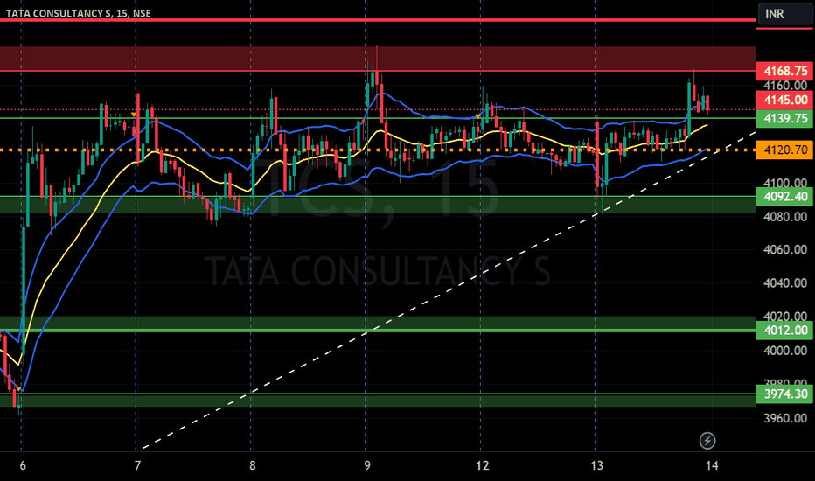Select the 4139.75 green price label
The image size is (815, 481).
point(784,119)
